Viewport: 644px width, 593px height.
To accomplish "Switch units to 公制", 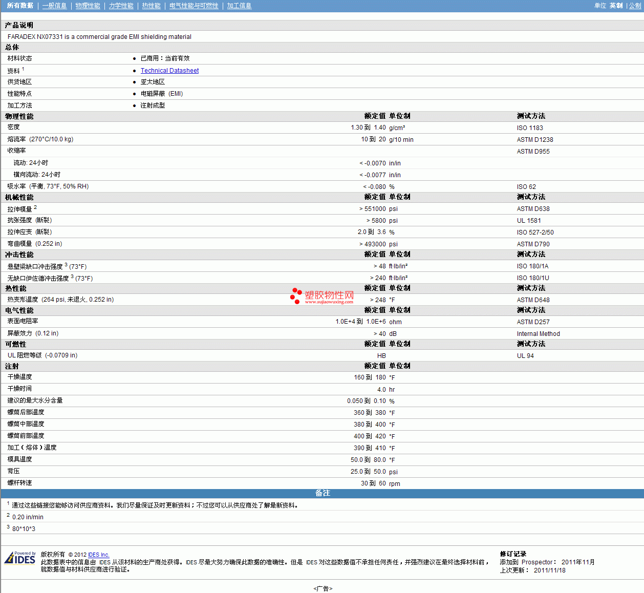I will [x=635, y=6].
